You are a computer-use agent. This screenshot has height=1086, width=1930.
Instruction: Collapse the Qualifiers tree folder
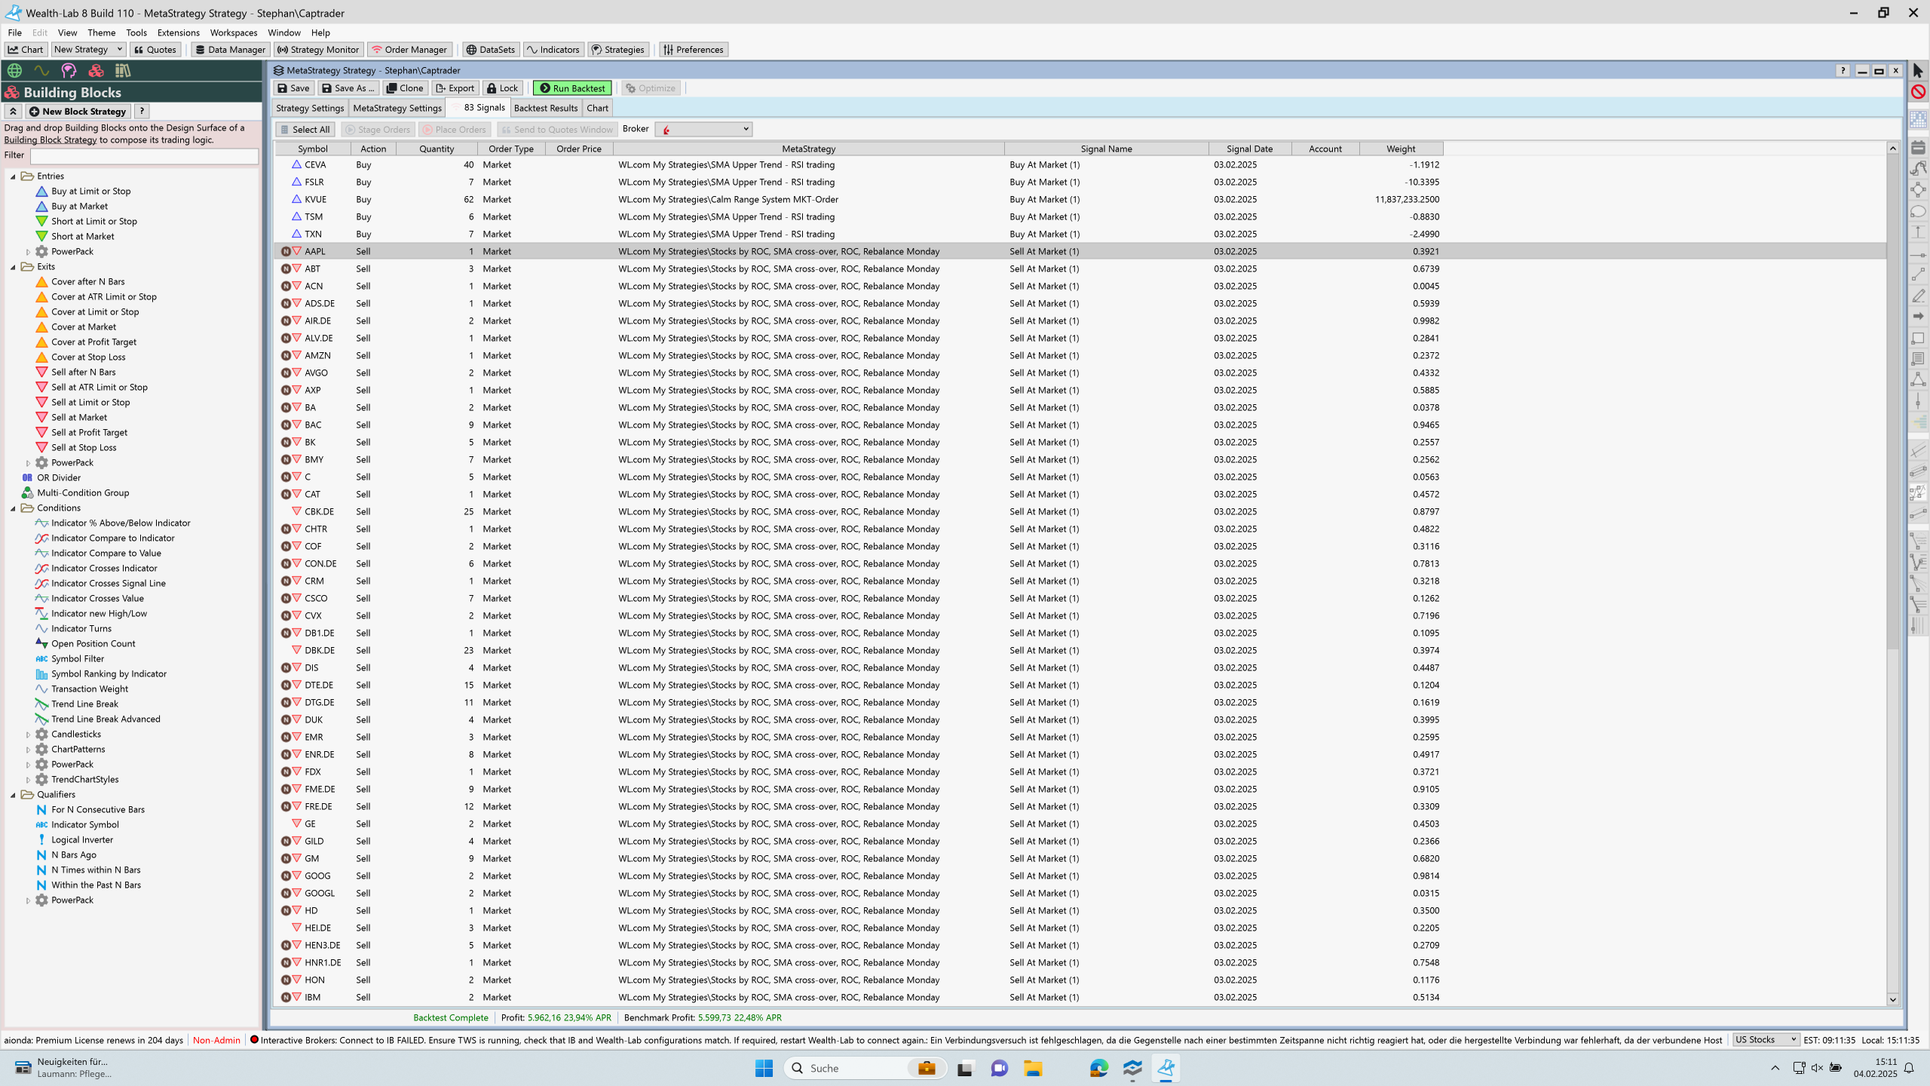pos(13,795)
